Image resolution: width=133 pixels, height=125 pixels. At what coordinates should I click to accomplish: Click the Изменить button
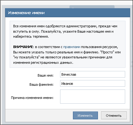pyautogui.click(x=85, y=116)
